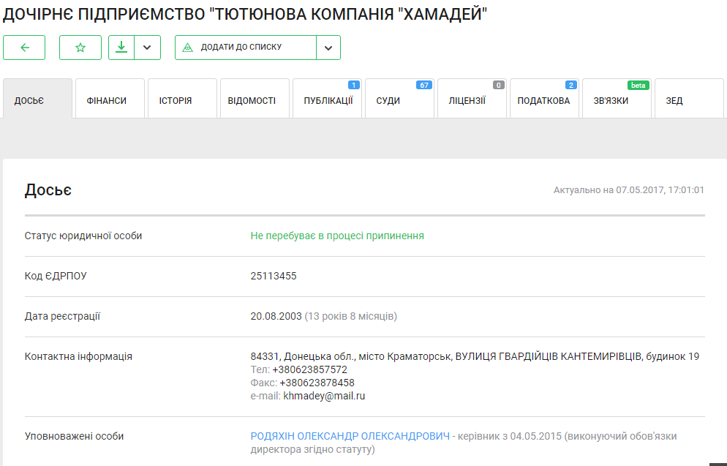Switch to the Фінанси tab
This screenshot has height=466, width=727.
click(x=110, y=100)
